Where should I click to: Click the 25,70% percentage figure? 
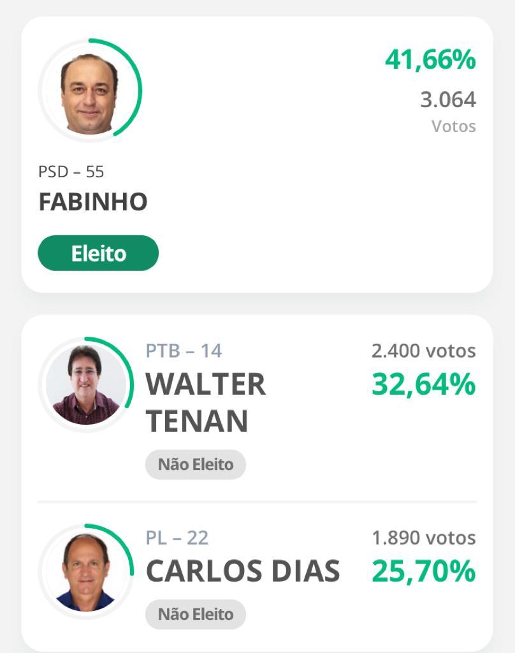423,571
